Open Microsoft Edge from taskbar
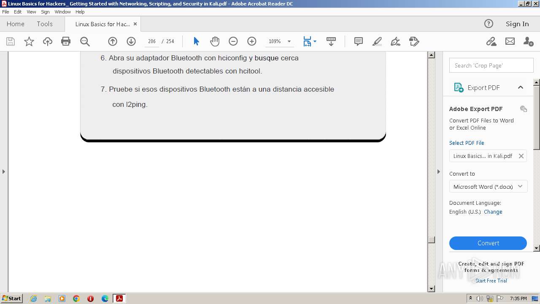The image size is (540, 304). (x=105, y=299)
